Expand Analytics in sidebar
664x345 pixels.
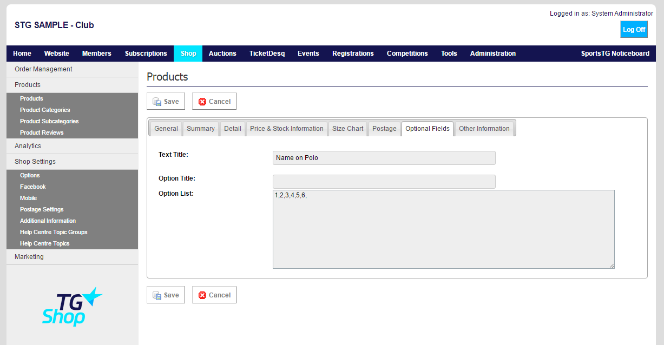pos(72,146)
